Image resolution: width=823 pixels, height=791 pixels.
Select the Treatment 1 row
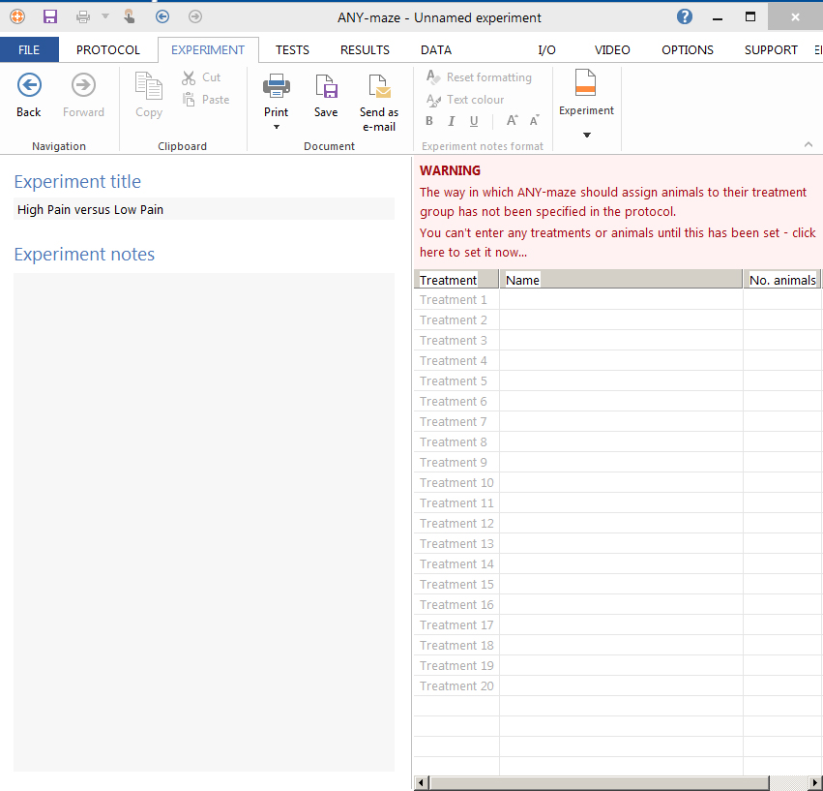(x=618, y=299)
